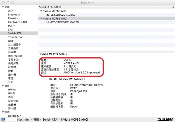Select USB in the sidebar
This screenshot has width=175, height=122.
click(10, 41)
